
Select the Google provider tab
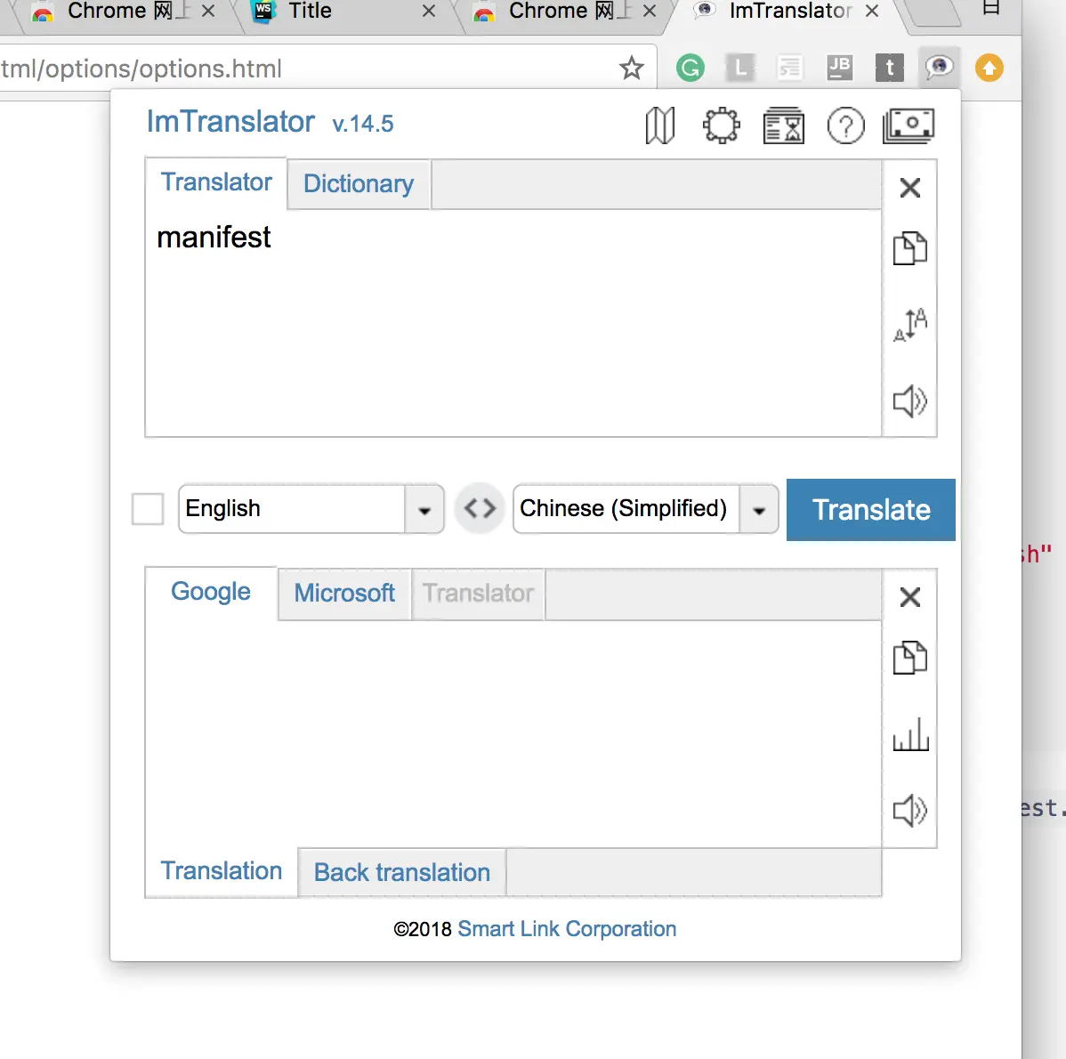(211, 592)
